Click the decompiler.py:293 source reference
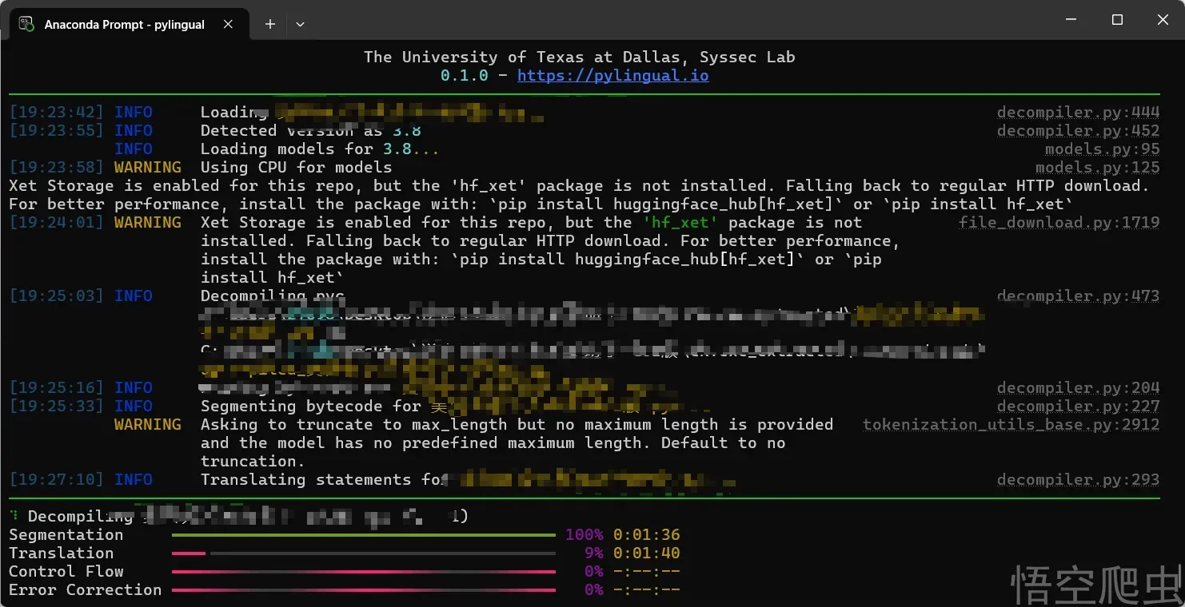The height and width of the screenshot is (607, 1185). (x=1077, y=480)
